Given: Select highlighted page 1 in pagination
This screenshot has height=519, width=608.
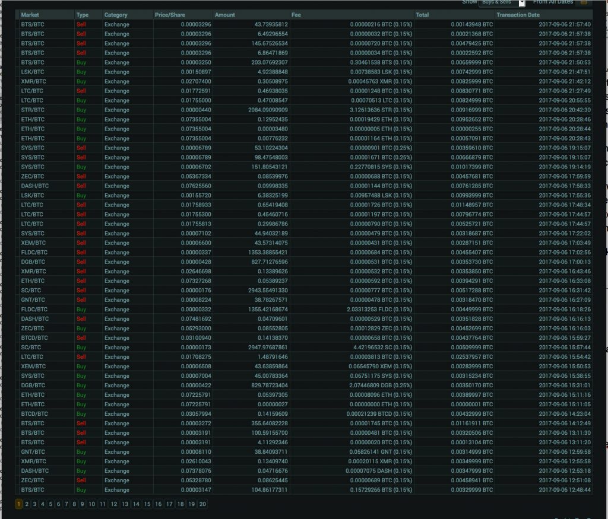Looking at the screenshot, I should tap(18, 504).
